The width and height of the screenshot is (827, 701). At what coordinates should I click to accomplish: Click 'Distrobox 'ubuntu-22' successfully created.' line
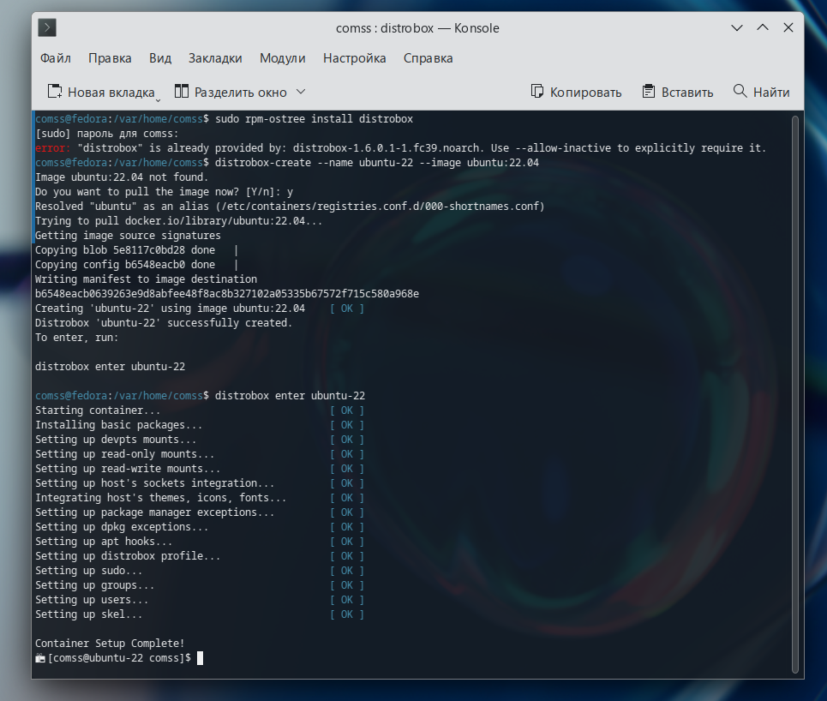click(164, 323)
